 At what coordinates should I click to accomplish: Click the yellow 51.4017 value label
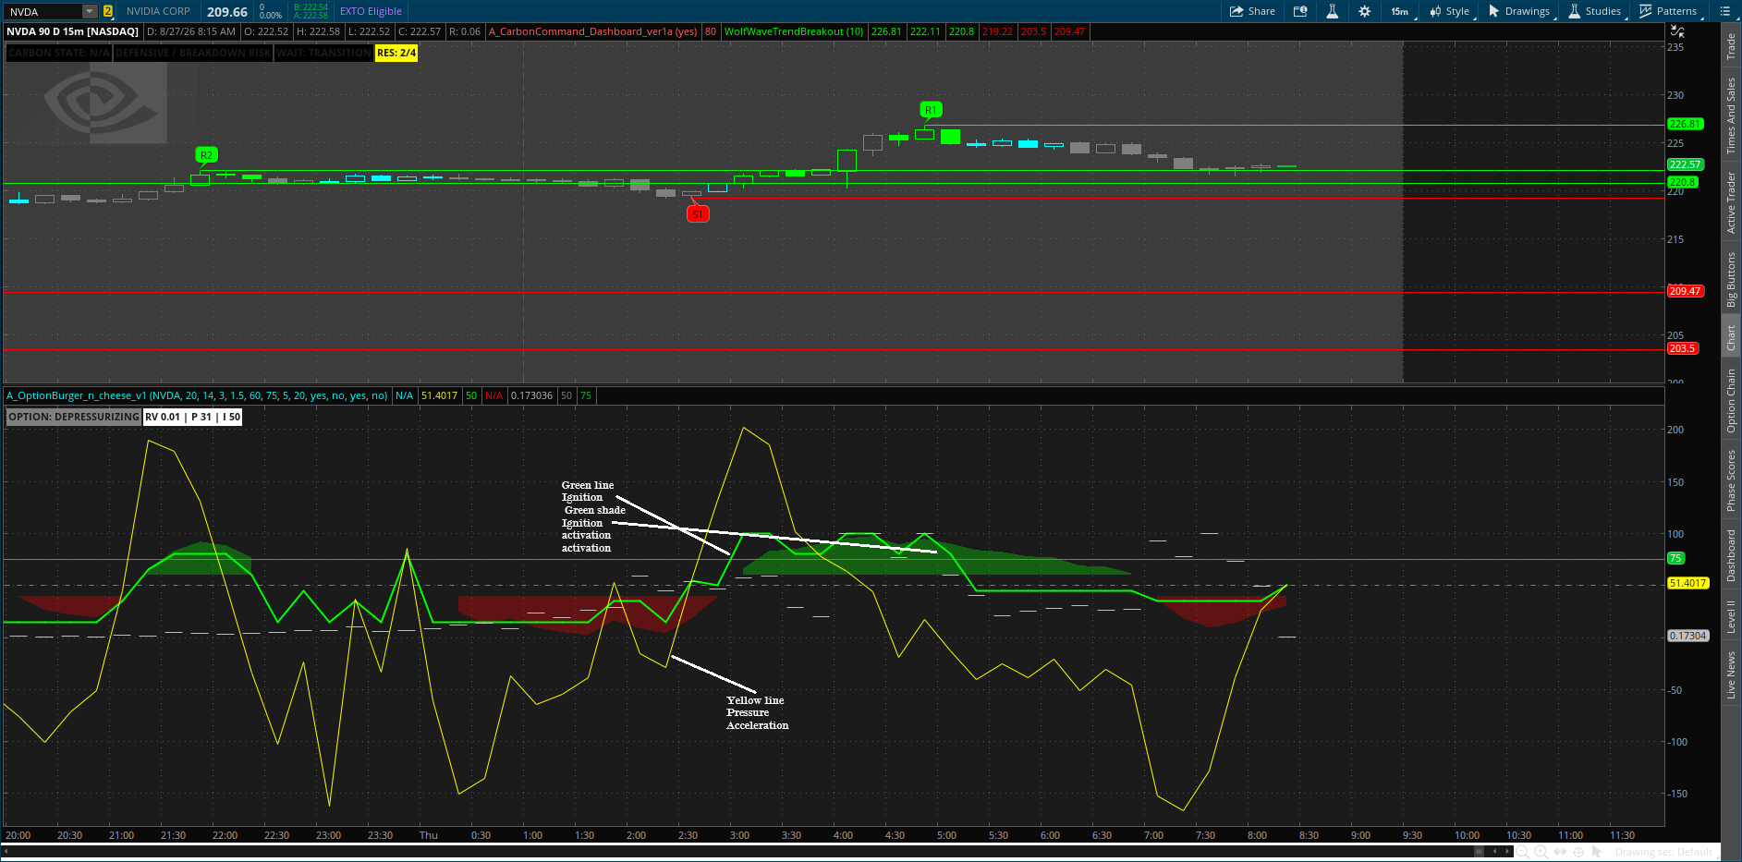pyautogui.click(x=1687, y=583)
